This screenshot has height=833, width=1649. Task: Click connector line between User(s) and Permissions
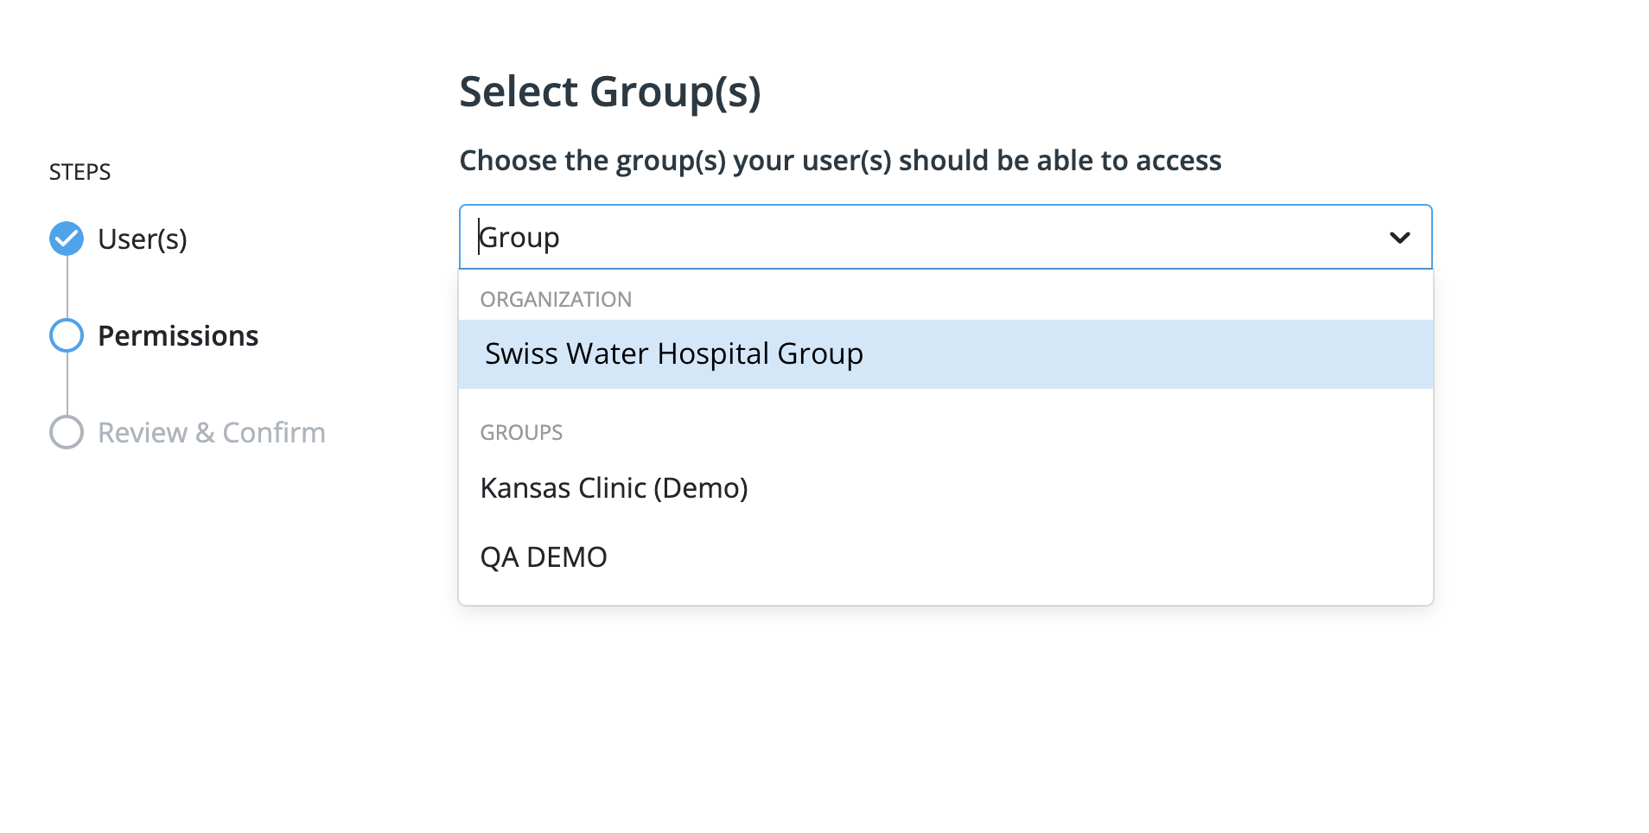[x=67, y=288]
